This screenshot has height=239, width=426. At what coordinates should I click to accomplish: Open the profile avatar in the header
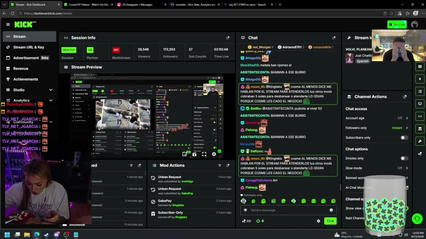pos(414,24)
